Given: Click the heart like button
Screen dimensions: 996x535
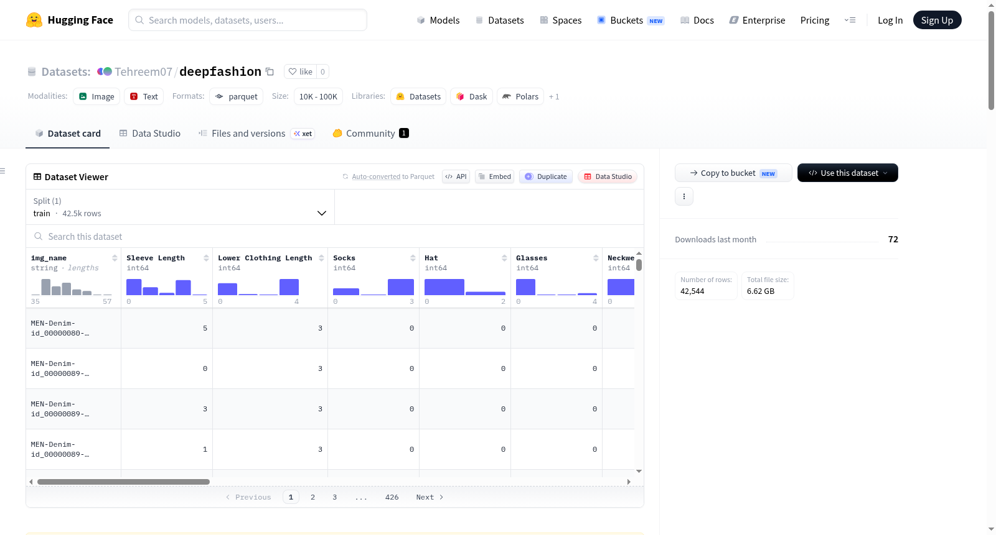Looking at the screenshot, I should [x=300, y=71].
